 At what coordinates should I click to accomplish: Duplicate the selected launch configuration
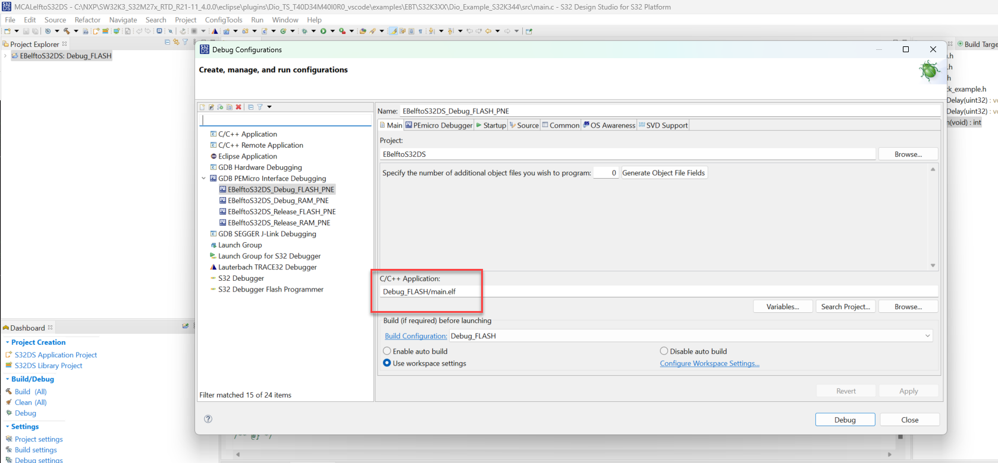point(230,107)
